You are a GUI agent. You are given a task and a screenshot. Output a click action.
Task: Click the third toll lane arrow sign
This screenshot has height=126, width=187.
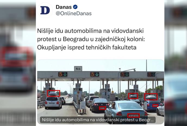coord(125,75)
